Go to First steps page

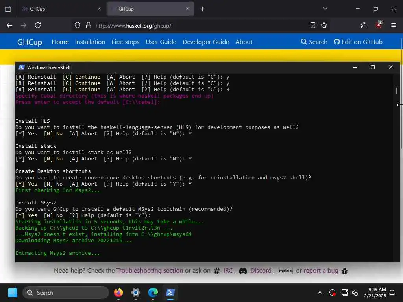coord(126,42)
